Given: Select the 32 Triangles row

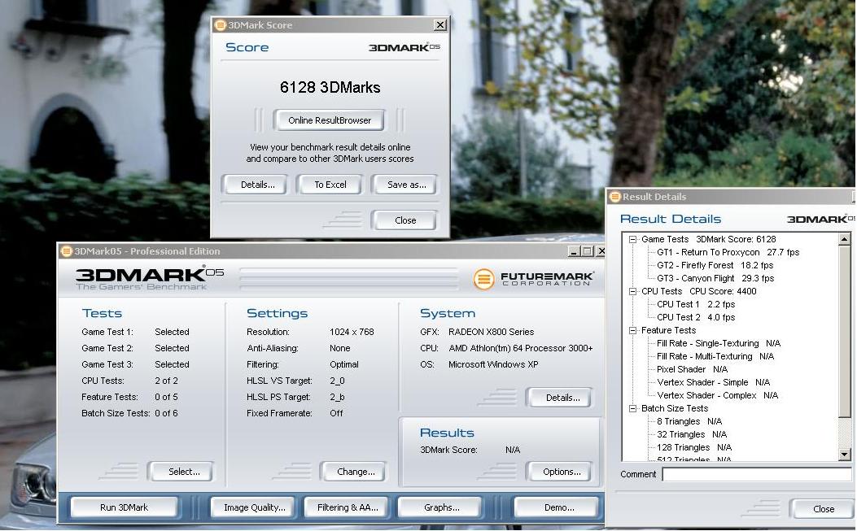Looking at the screenshot, I should pyautogui.click(x=692, y=434).
